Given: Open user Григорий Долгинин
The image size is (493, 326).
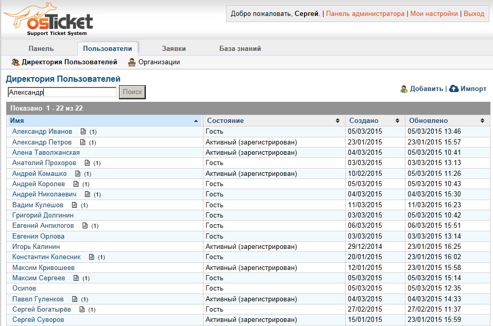Looking at the screenshot, I should pyautogui.click(x=43, y=215).
